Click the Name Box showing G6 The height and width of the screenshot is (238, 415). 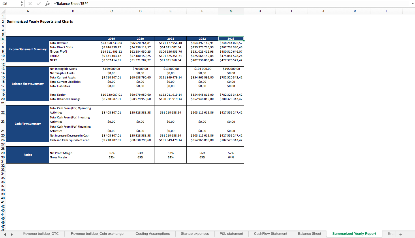(x=10, y=4)
